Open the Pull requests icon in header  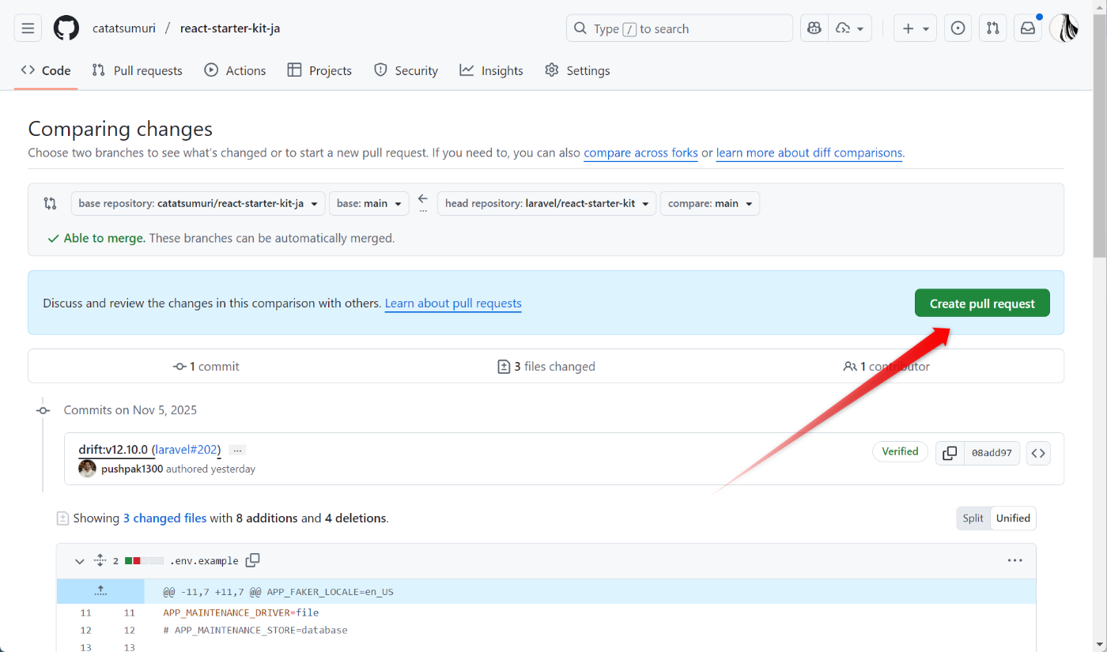[x=992, y=28]
